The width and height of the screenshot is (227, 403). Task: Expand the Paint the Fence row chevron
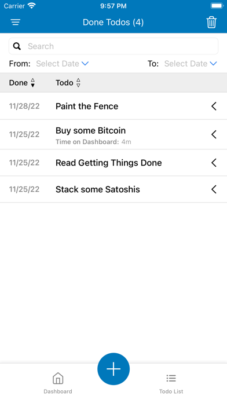coord(214,106)
